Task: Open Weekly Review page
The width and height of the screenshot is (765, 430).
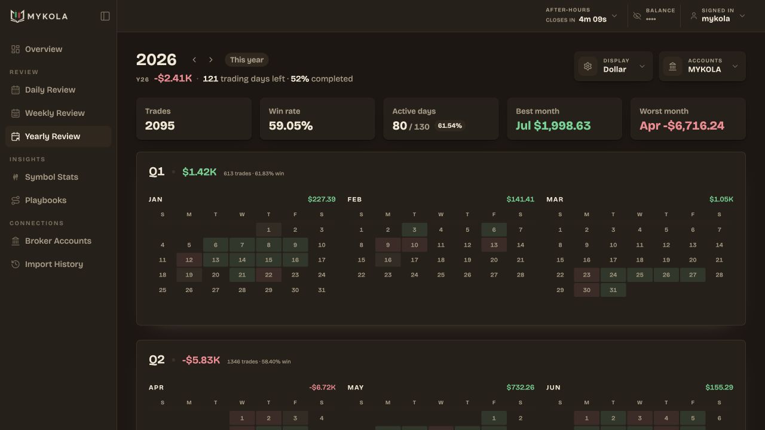Action: click(x=58, y=113)
